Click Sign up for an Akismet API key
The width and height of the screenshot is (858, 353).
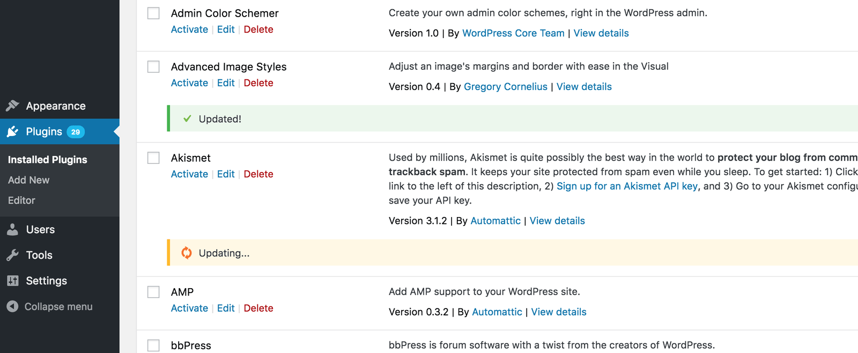pyautogui.click(x=627, y=186)
